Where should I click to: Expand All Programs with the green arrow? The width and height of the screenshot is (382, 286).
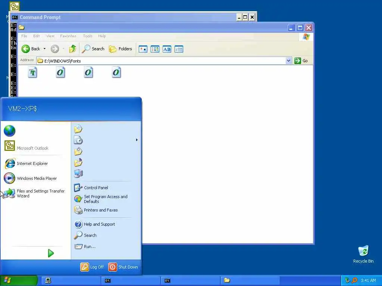point(51,253)
